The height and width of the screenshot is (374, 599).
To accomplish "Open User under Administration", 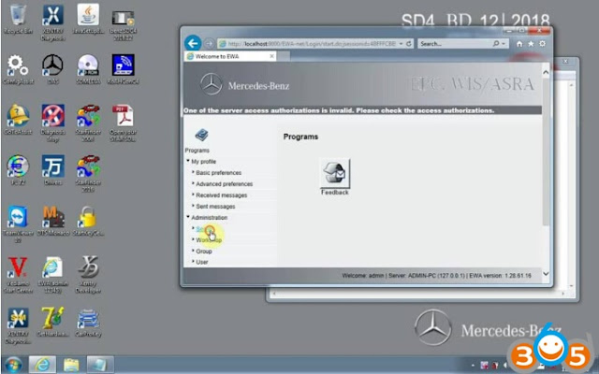I will point(202,262).
